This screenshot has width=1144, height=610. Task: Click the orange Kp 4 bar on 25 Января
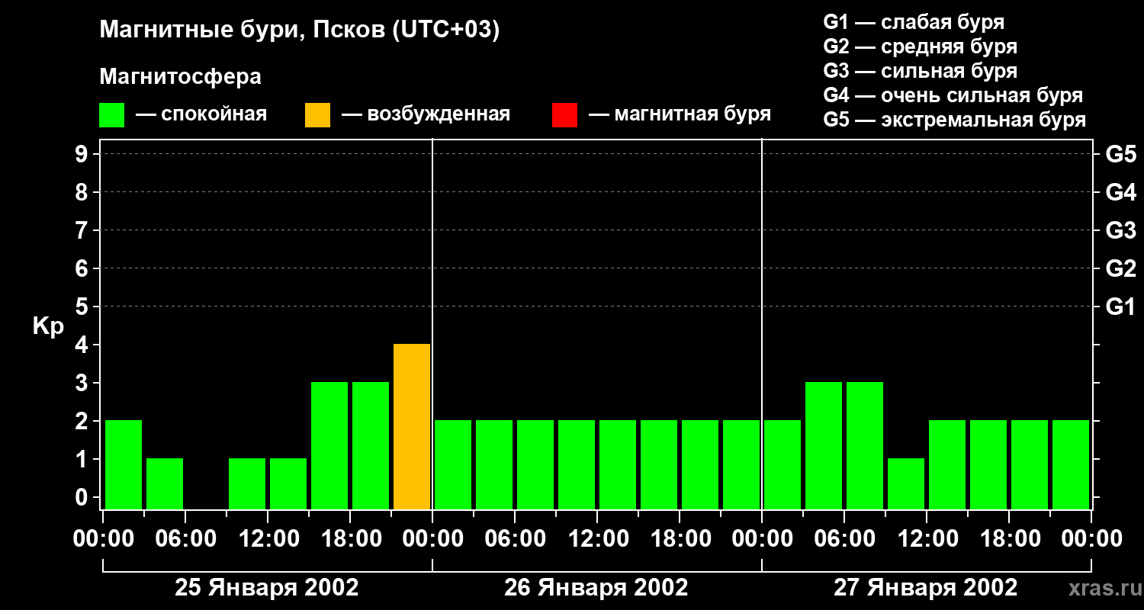pos(412,426)
